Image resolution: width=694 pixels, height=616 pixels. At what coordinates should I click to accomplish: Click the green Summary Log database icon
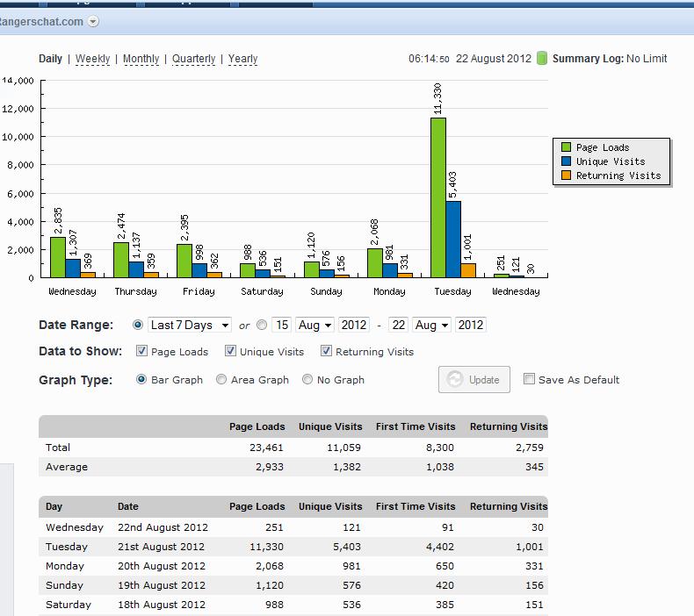[542, 59]
